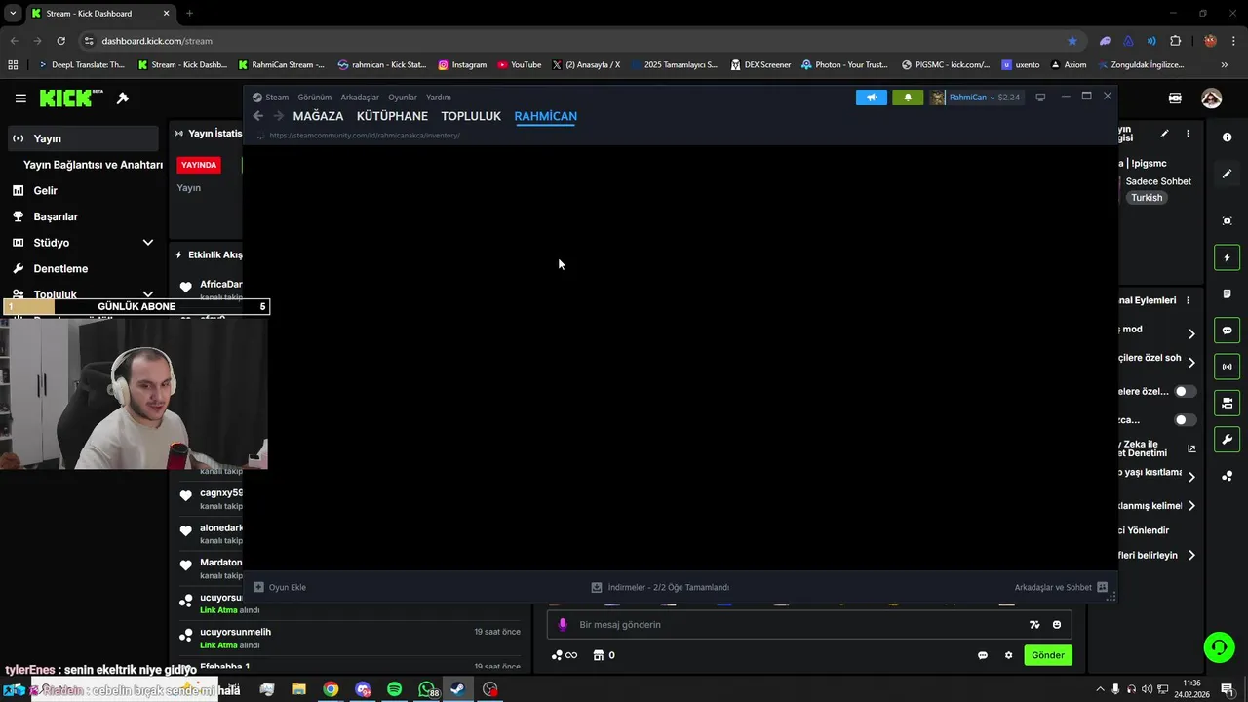Show more Chrome bookmarks chevron
The width and height of the screenshot is (1248, 702).
(1225, 65)
